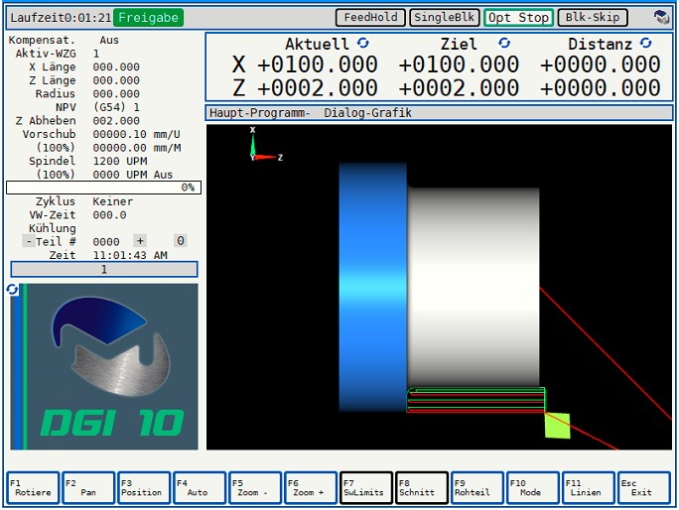Click the Radius value 000.000
679x510 pixels.
[x=116, y=94]
